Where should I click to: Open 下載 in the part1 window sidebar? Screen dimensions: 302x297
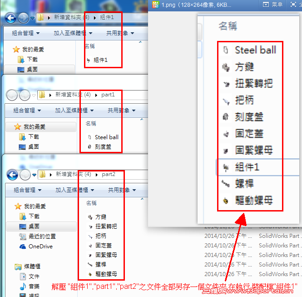(29, 137)
